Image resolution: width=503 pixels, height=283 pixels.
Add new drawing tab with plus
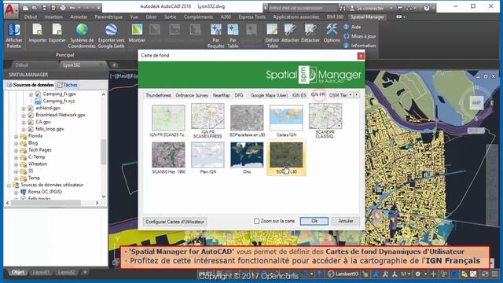click(114, 64)
